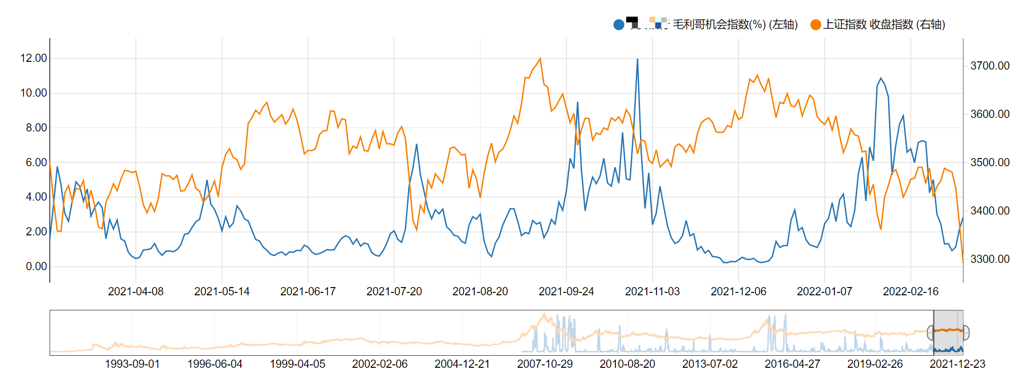Grab the right handle of the range slider

point(966,333)
